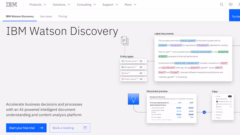Click the green Earnings period color square

coord(122,67)
